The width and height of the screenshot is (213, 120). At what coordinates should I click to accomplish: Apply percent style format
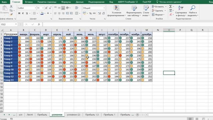pos(91,13)
